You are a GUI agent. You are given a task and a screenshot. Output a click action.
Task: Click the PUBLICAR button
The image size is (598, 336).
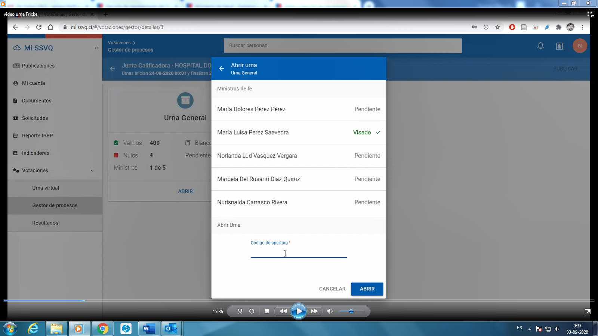pyautogui.click(x=565, y=69)
